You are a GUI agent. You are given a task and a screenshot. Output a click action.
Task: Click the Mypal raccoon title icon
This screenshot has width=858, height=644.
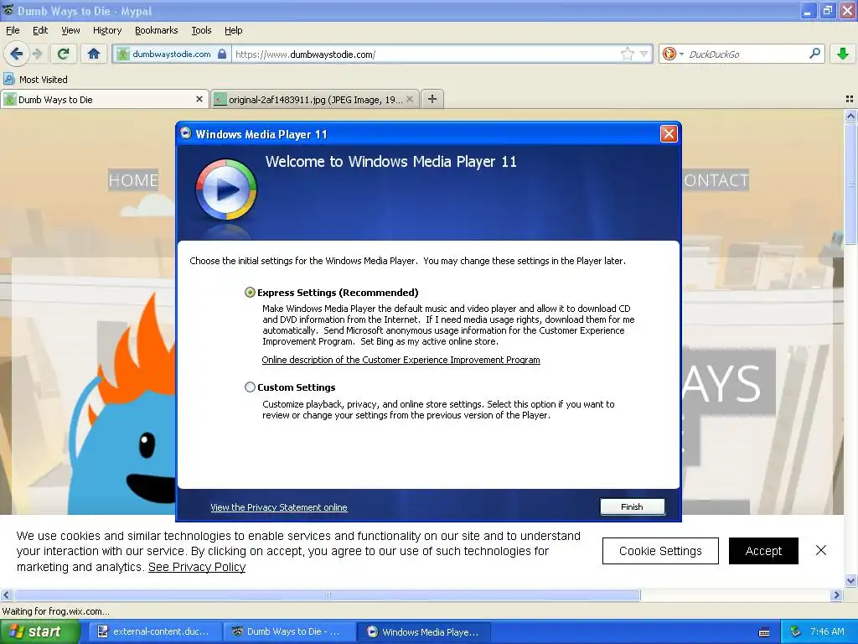(x=8, y=10)
